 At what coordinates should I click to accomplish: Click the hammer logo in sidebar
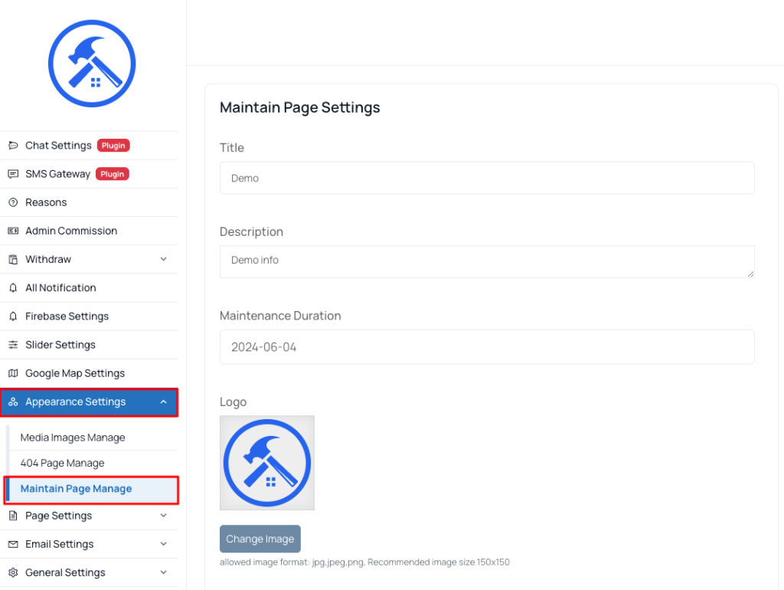tap(92, 64)
